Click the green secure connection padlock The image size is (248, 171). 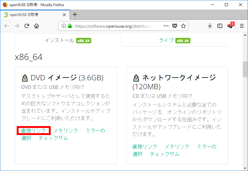70,26
